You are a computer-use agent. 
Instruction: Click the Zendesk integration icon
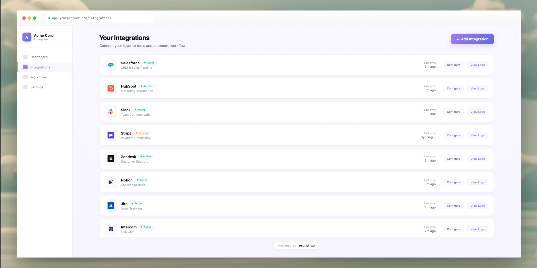[x=111, y=158]
